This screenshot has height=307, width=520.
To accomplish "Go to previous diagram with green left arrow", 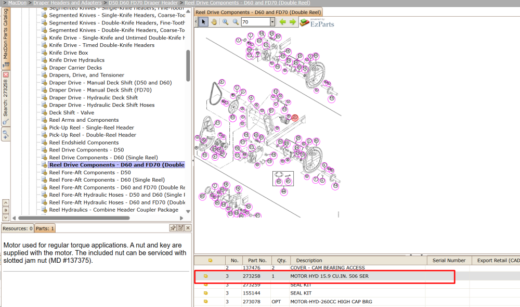I will [x=282, y=22].
